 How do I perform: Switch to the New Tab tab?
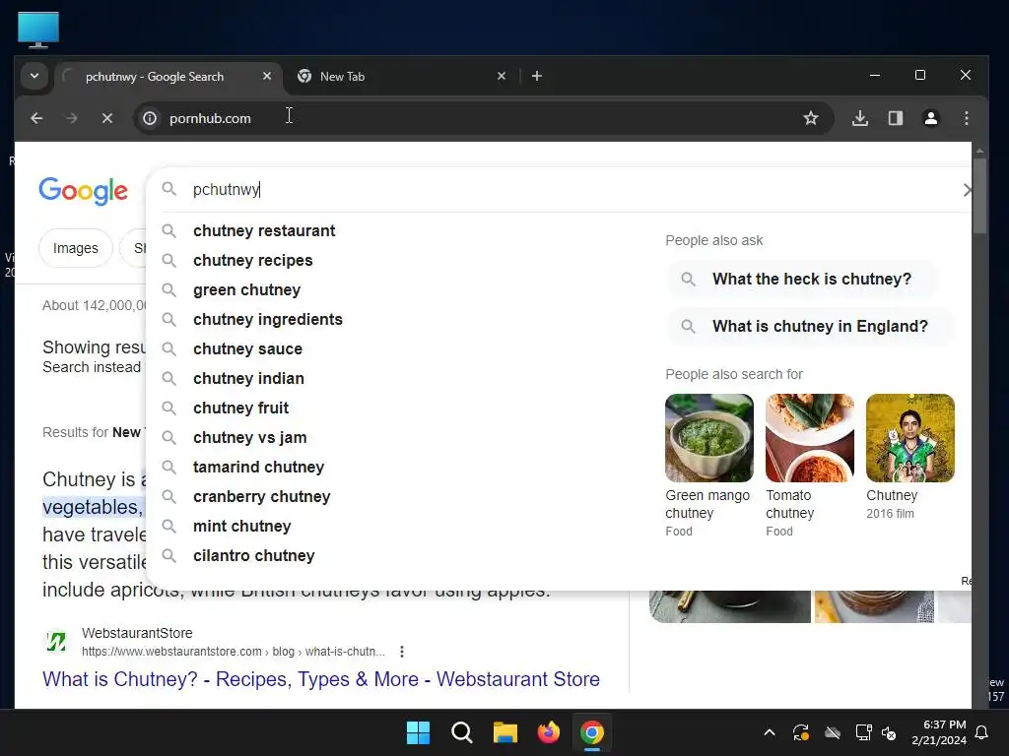(400, 77)
